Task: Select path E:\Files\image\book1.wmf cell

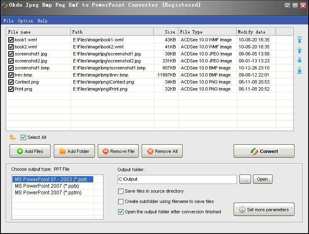Action: click(x=98, y=40)
